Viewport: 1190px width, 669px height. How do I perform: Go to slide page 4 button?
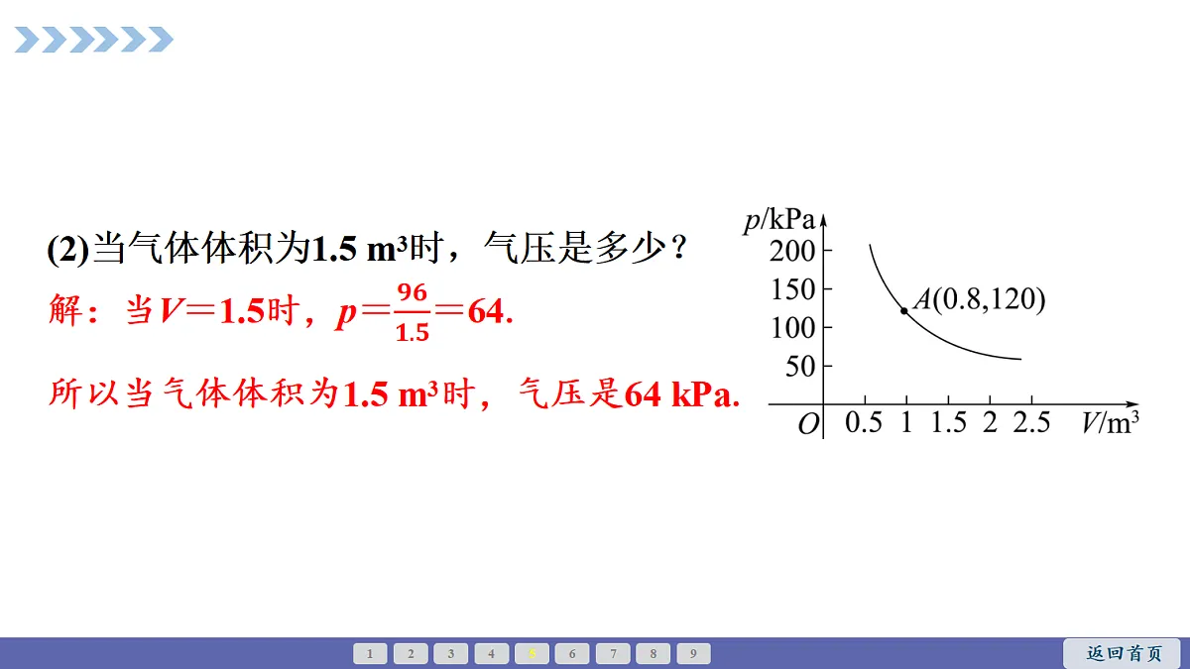(491, 653)
